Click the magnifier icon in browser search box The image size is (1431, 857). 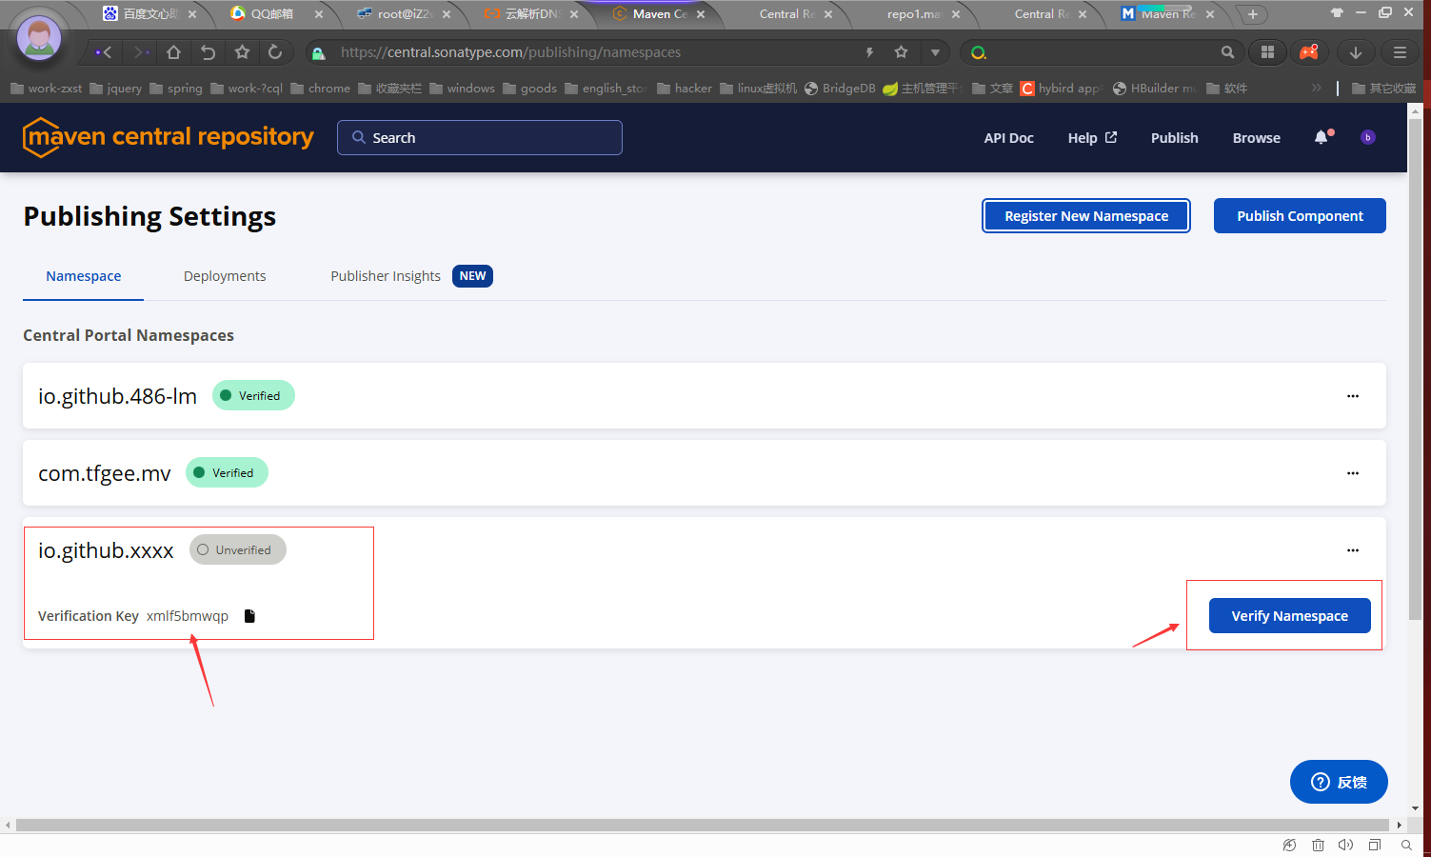coord(1227,52)
